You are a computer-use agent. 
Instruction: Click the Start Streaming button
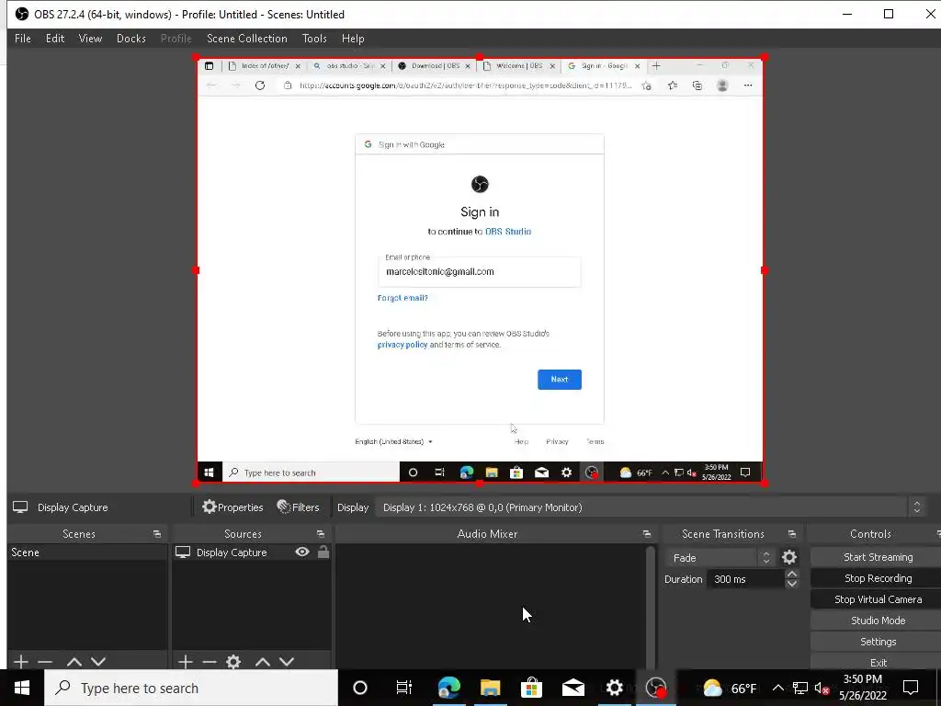[x=878, y=557]
